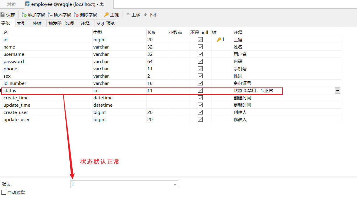
Task: Open the SQL 预览 preview tab
Action: [x=106, y=24]
